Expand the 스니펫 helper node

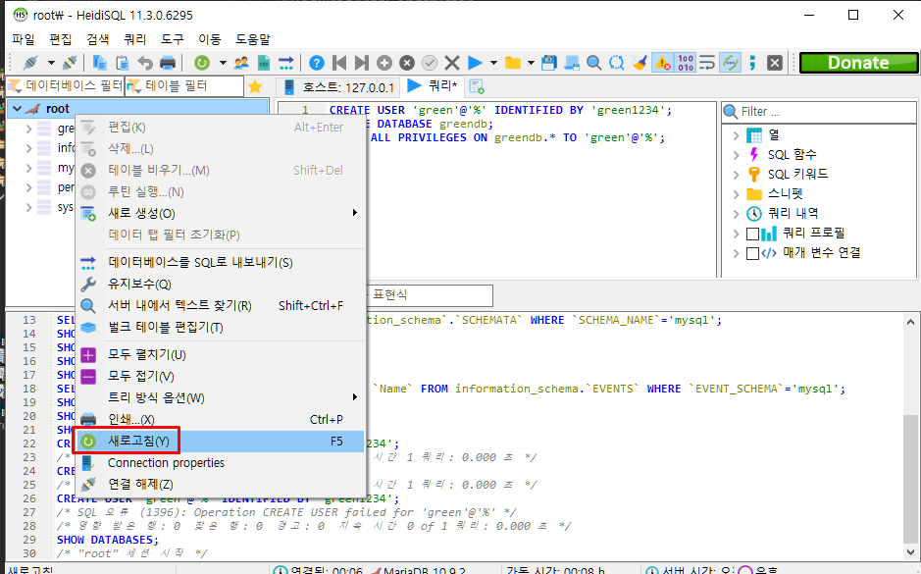pos(736,194)
